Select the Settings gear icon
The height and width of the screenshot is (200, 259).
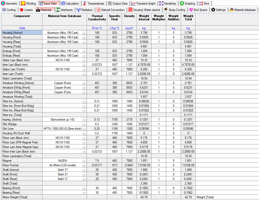pyautogui.click(x=213, y=10)
